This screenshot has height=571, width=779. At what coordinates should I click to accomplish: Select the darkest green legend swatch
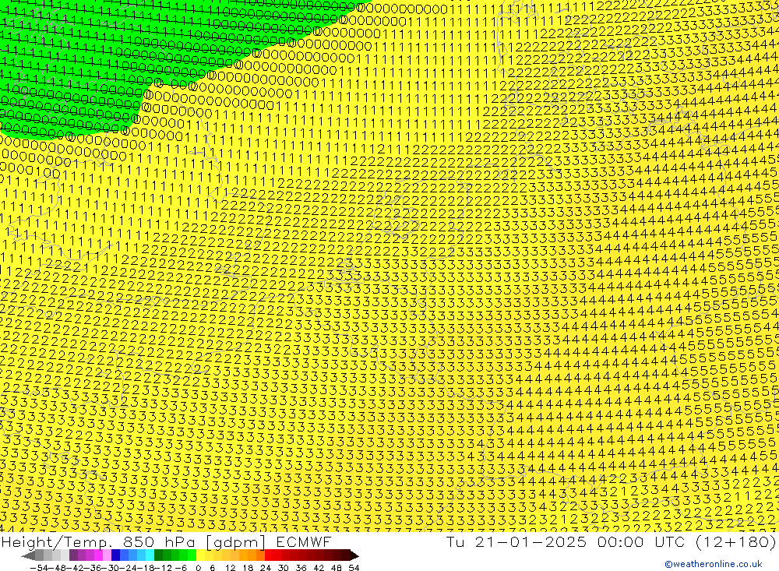click(x=158, y=555)
